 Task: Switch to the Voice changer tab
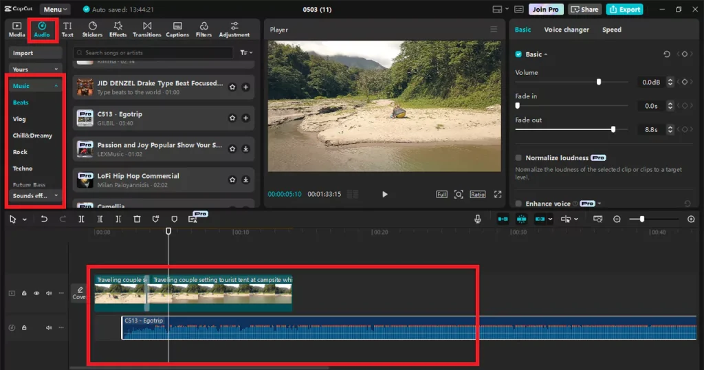click(566, 30)
